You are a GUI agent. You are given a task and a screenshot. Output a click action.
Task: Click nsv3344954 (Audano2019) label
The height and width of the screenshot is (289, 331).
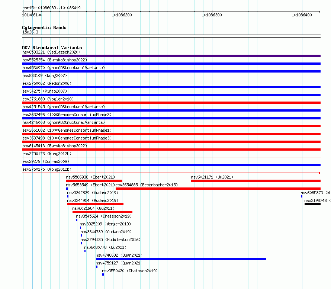click(93, 200)
